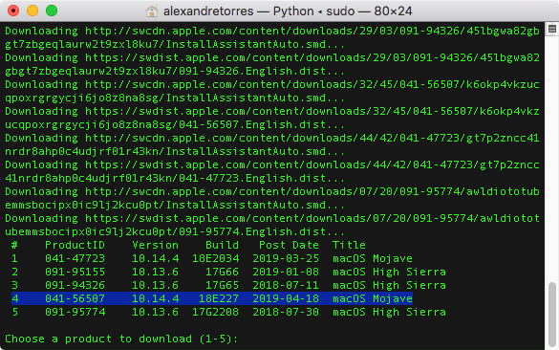The height and width of the screenshot is (350, 559).
Task: Close the Terminal window with red button
Action: tap(13, 11)
